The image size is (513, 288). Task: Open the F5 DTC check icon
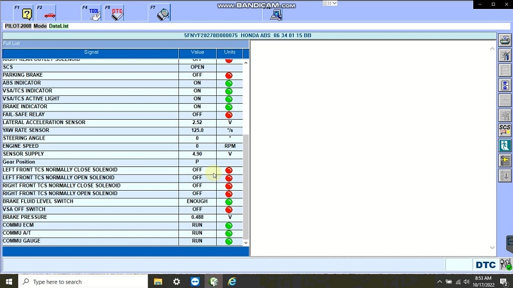click(114, 13)
